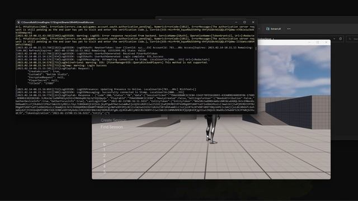Open the three-dots more menu in File Explorer
This screenshot has height=201, width=358.
289,29
